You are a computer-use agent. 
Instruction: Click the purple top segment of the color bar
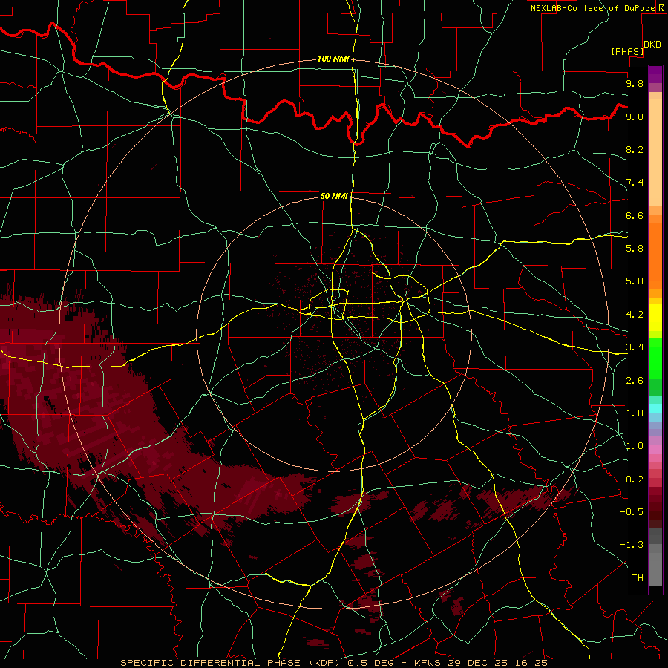click(x=655, y=74)
